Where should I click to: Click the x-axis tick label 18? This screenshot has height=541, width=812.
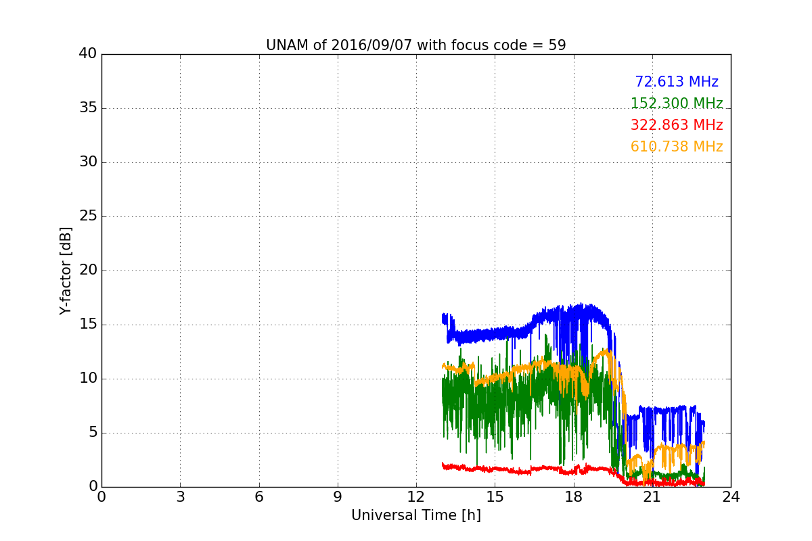[573, 497]
